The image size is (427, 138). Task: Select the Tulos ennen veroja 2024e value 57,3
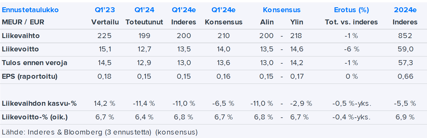[x=405, y=63]
